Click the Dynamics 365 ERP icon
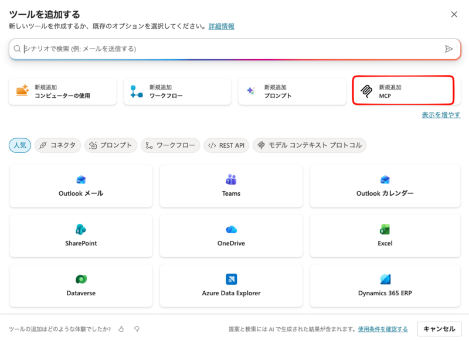The width and height of the screenshot is (469, 341). pyautogui.click(x=385, y=279)
